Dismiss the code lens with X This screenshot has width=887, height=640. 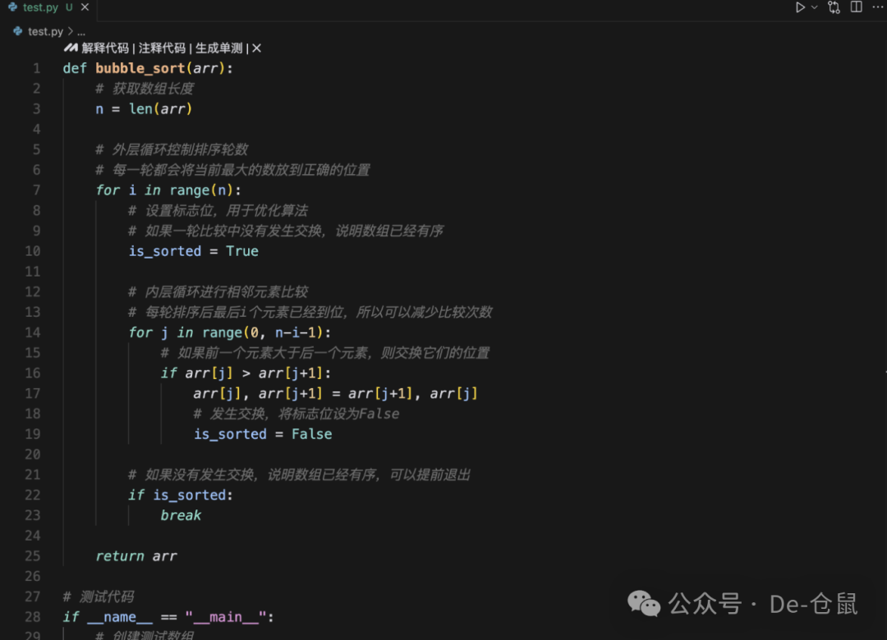257,48
